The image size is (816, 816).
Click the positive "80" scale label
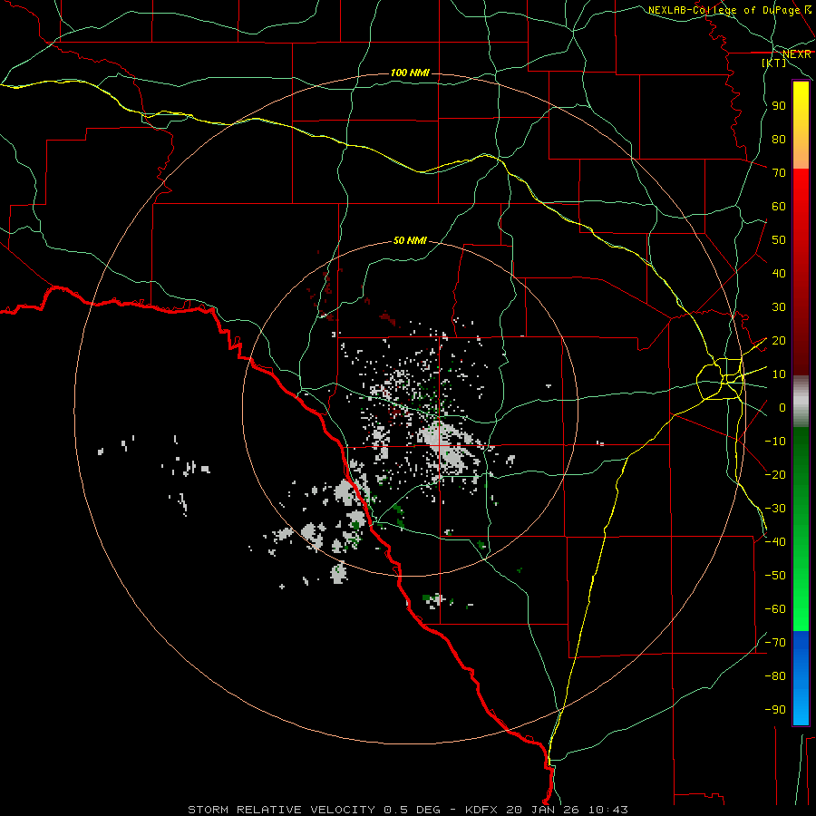(x=779, y=140)
